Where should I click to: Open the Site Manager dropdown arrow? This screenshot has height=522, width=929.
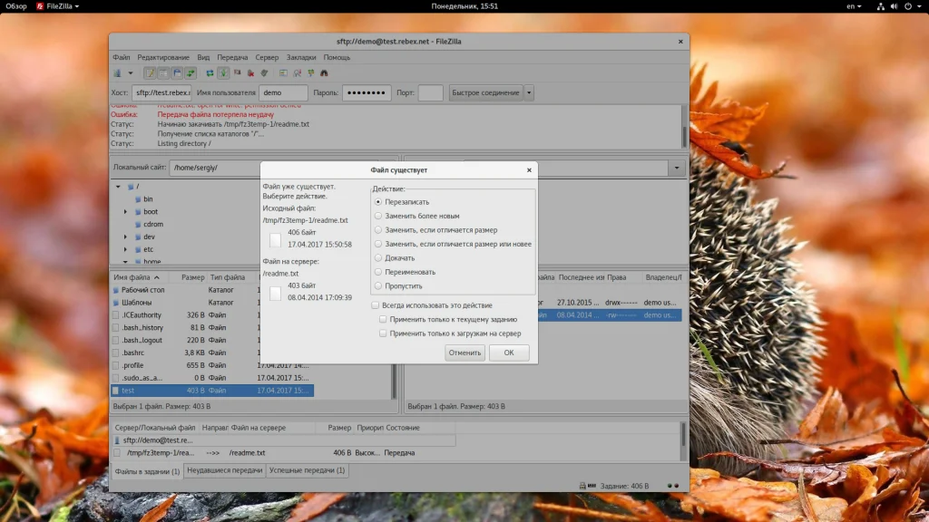point(130,73)
